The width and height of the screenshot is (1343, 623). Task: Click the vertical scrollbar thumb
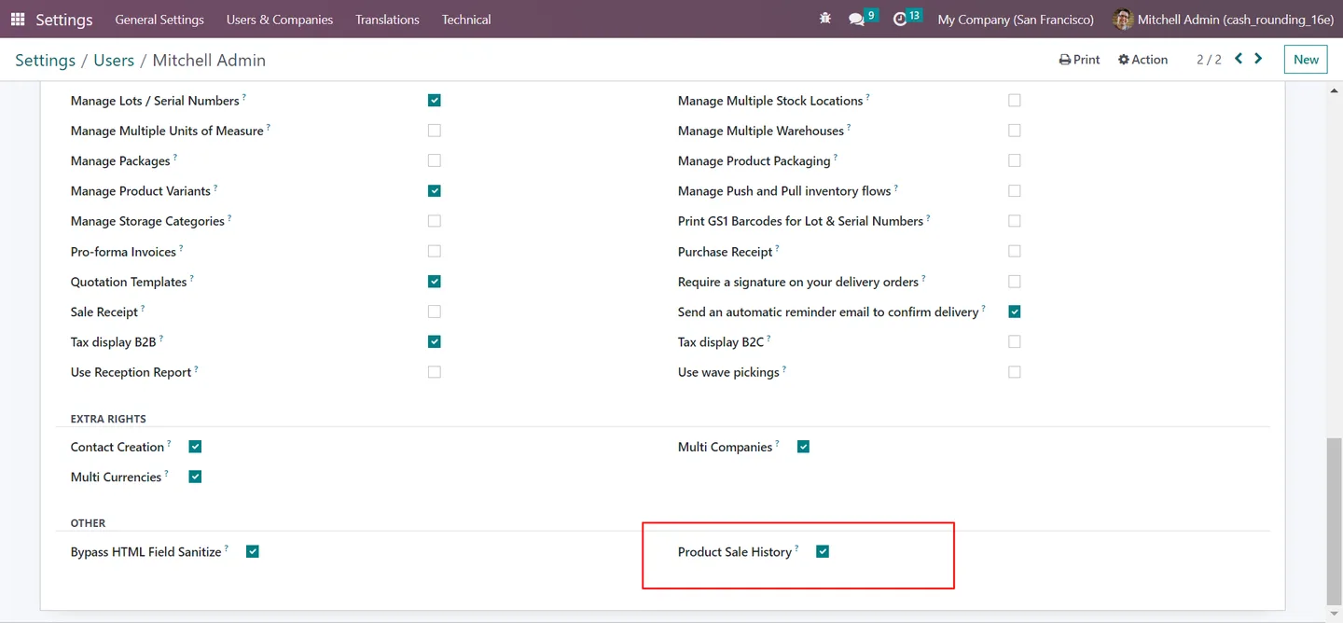pyautogui.click(x=1332, y=520)
